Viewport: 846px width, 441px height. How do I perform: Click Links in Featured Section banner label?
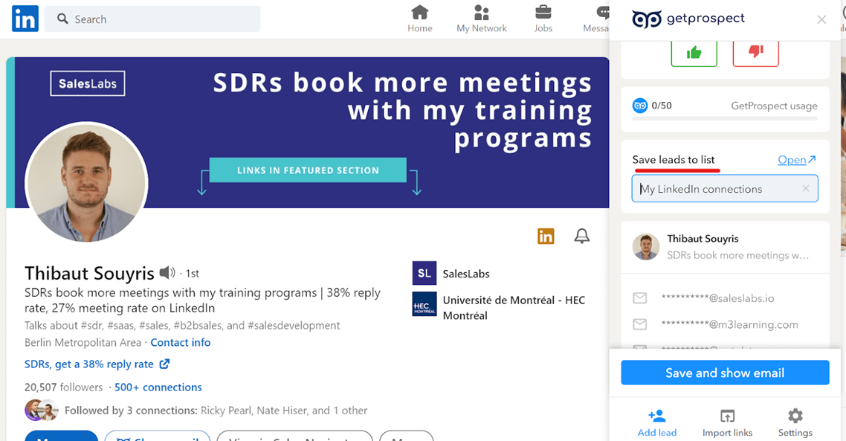pyautogui.click(x=308, y=170)
